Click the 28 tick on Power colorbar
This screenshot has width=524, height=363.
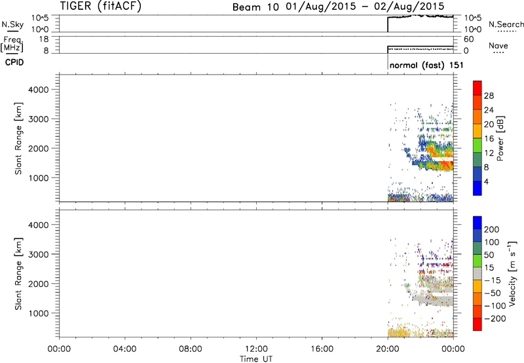[x=489, y=96]
